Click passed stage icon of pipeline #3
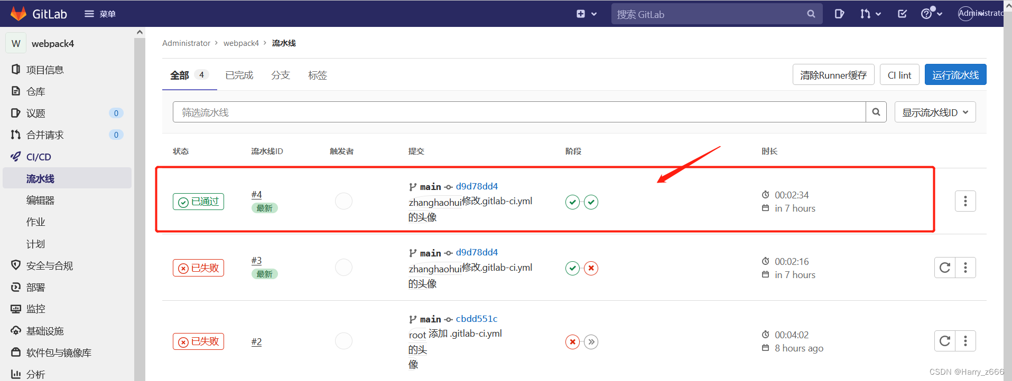 pos(572,268)
